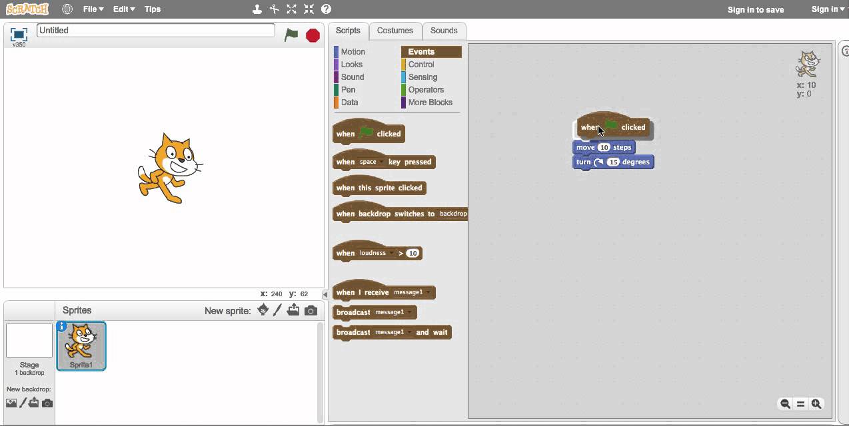Paint a new backdrop

(x=23, y=403)
